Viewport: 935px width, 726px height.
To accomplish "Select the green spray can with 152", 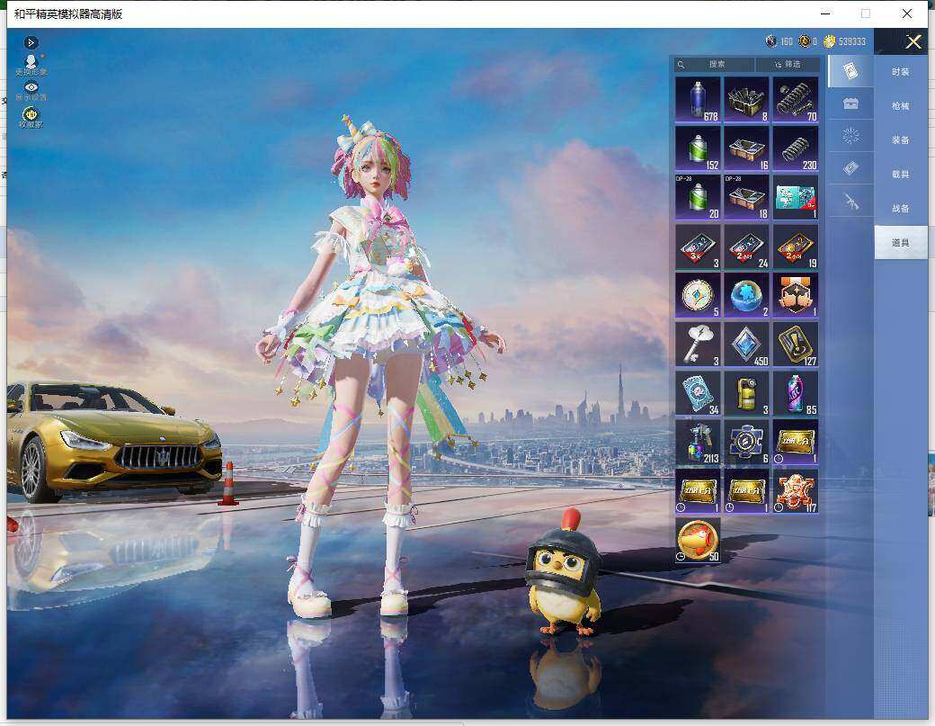I will [698, 148].
